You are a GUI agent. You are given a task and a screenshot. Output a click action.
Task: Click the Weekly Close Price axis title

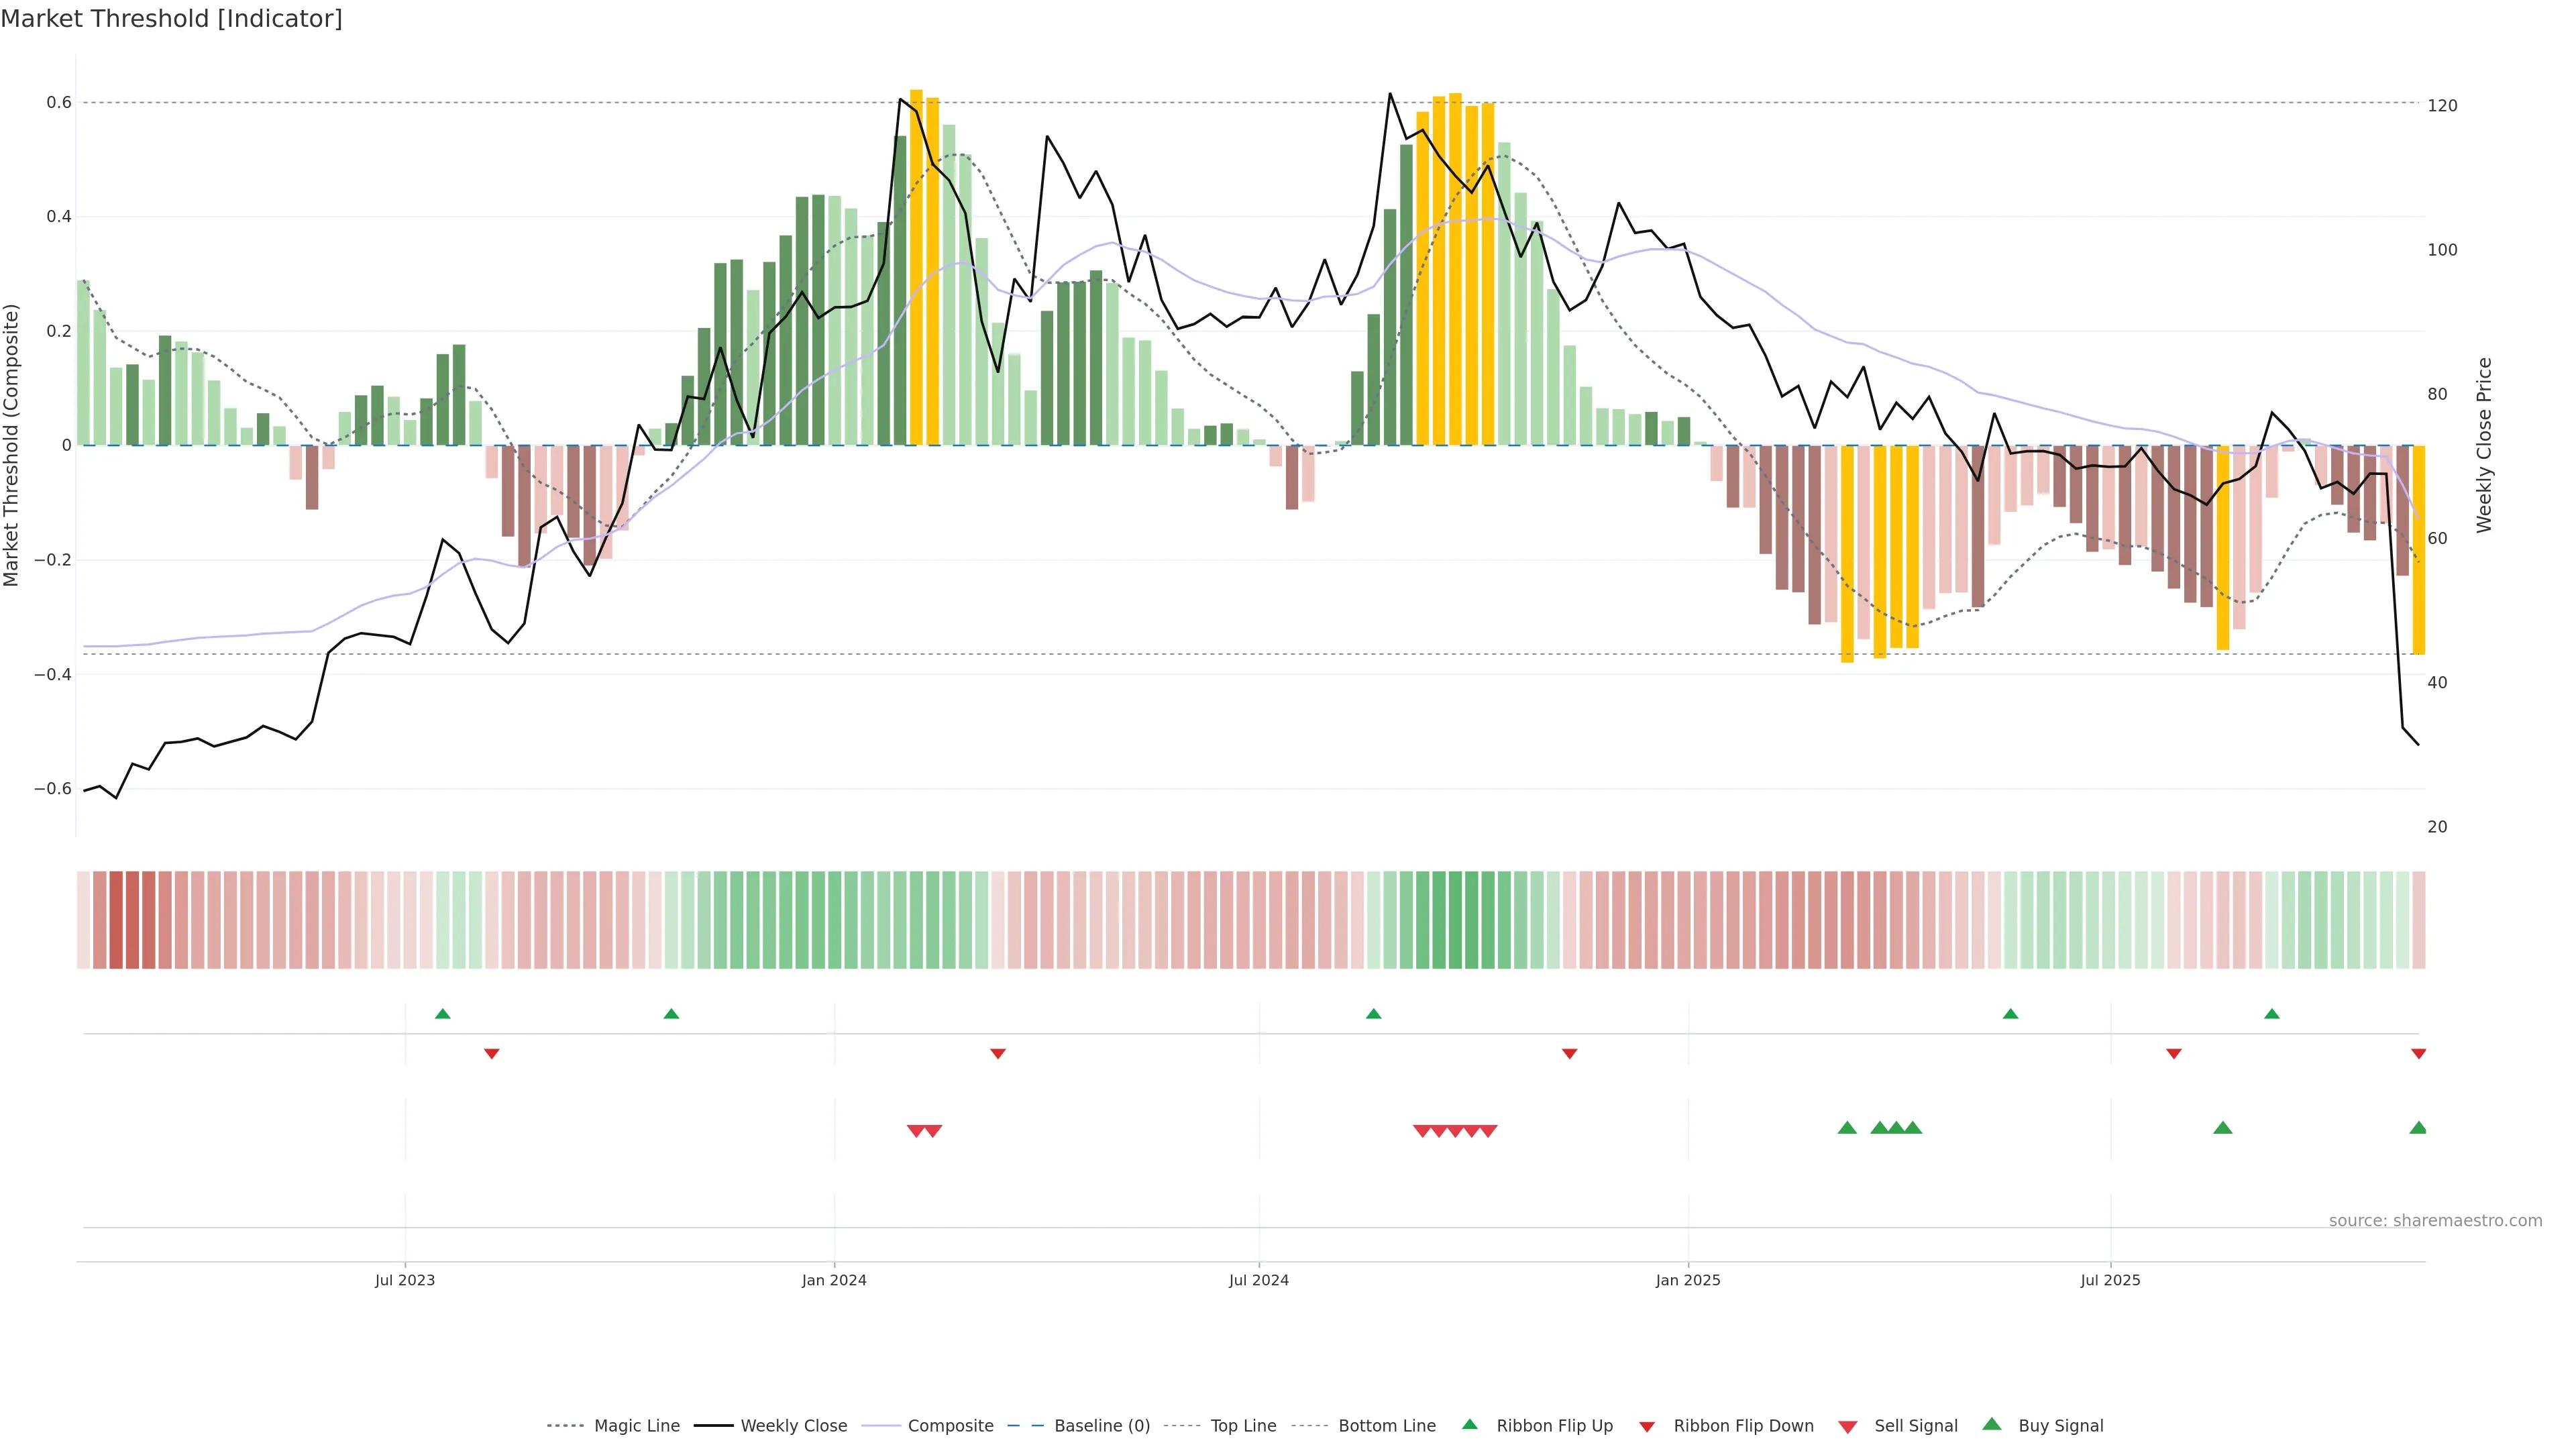click(x=2484, y=445)
